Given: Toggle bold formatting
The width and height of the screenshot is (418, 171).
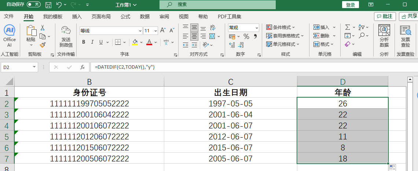Looking at the screenshot, I should pyautogui.click(x=84, y=42).
